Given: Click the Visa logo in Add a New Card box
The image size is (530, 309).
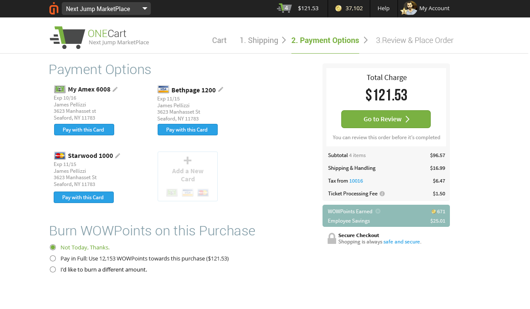Looking at the screenshot, I should point(187,193).
